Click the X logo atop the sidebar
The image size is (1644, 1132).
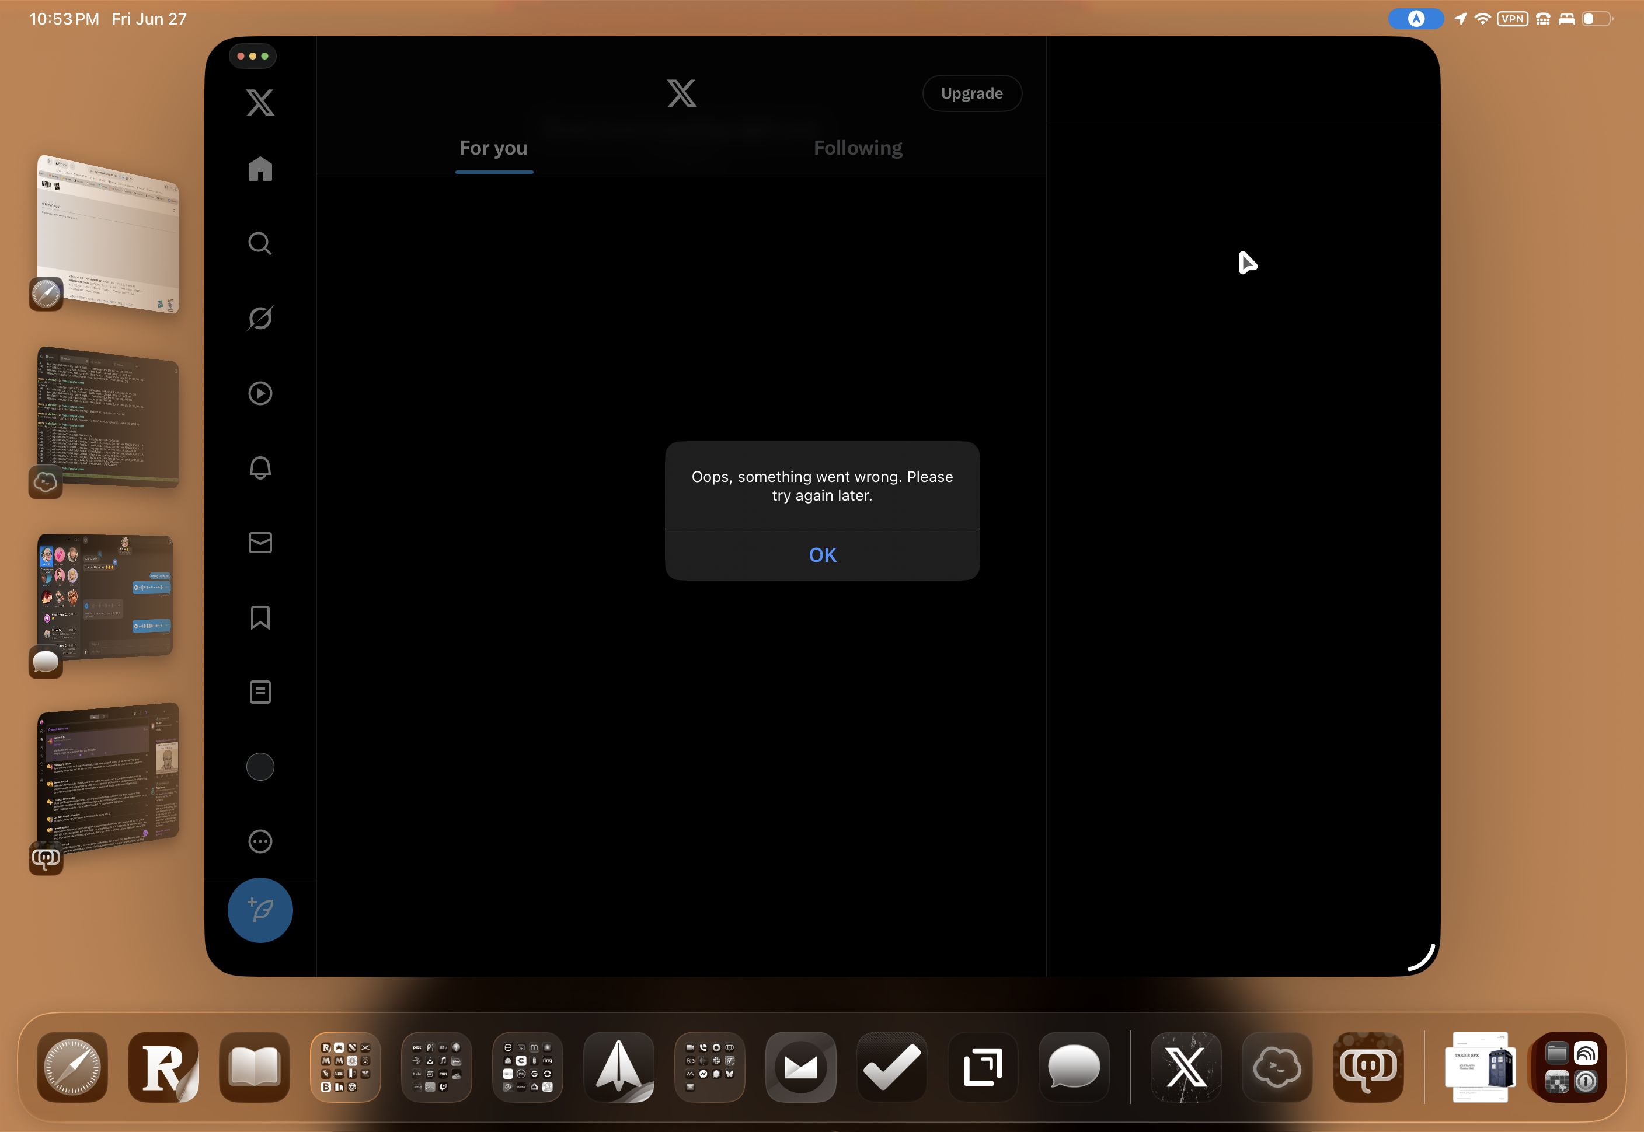260,103
